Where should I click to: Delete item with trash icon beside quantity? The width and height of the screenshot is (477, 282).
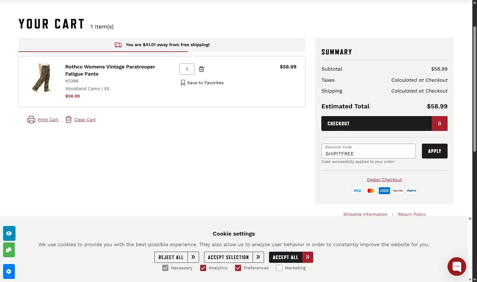click(202, 69)
